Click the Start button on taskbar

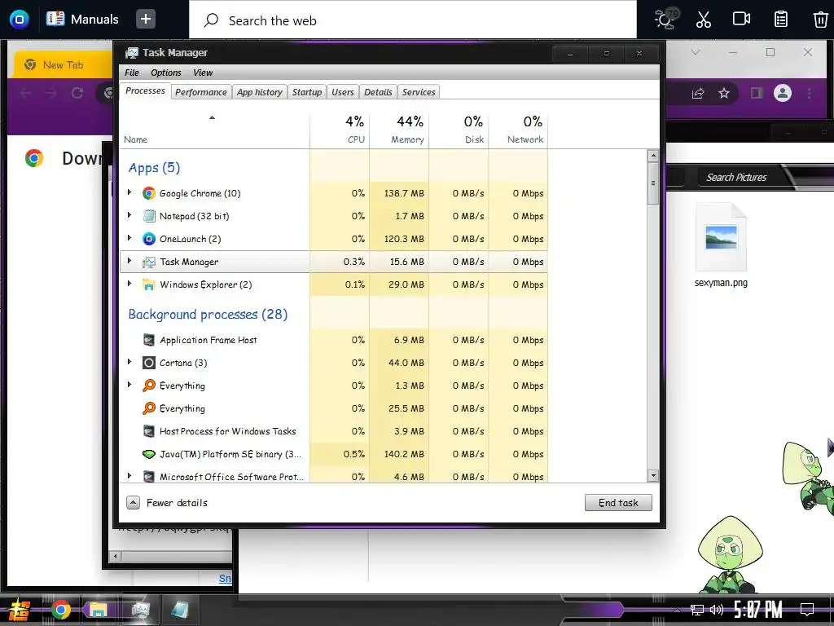(x=20, y=610)
